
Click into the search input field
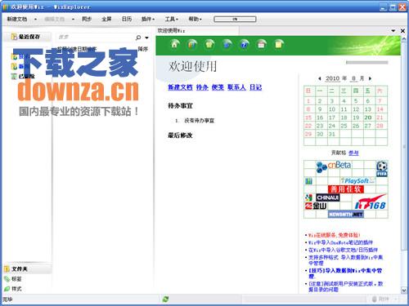click(96, 38)
